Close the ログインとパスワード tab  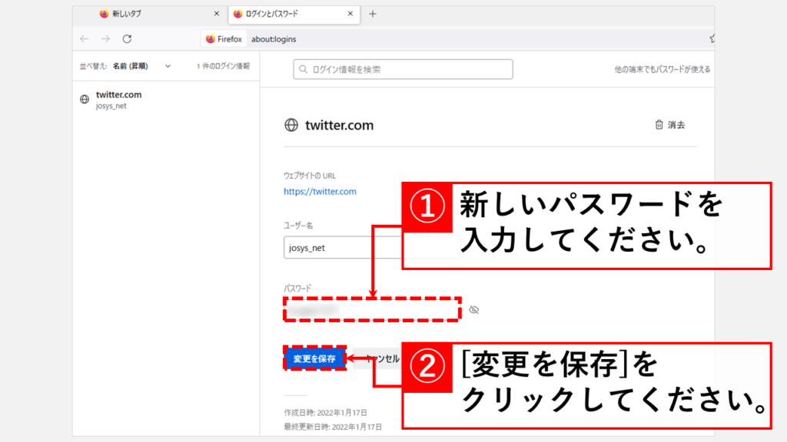350,14
